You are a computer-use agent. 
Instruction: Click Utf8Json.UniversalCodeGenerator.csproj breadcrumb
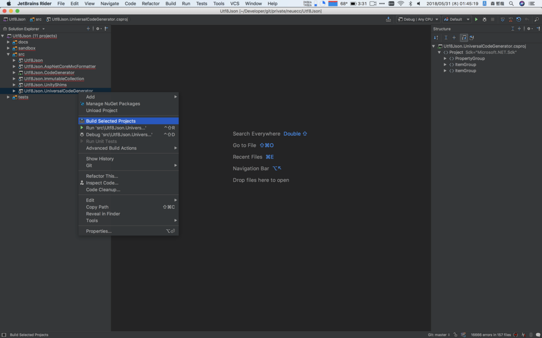[x=87, y=20]
